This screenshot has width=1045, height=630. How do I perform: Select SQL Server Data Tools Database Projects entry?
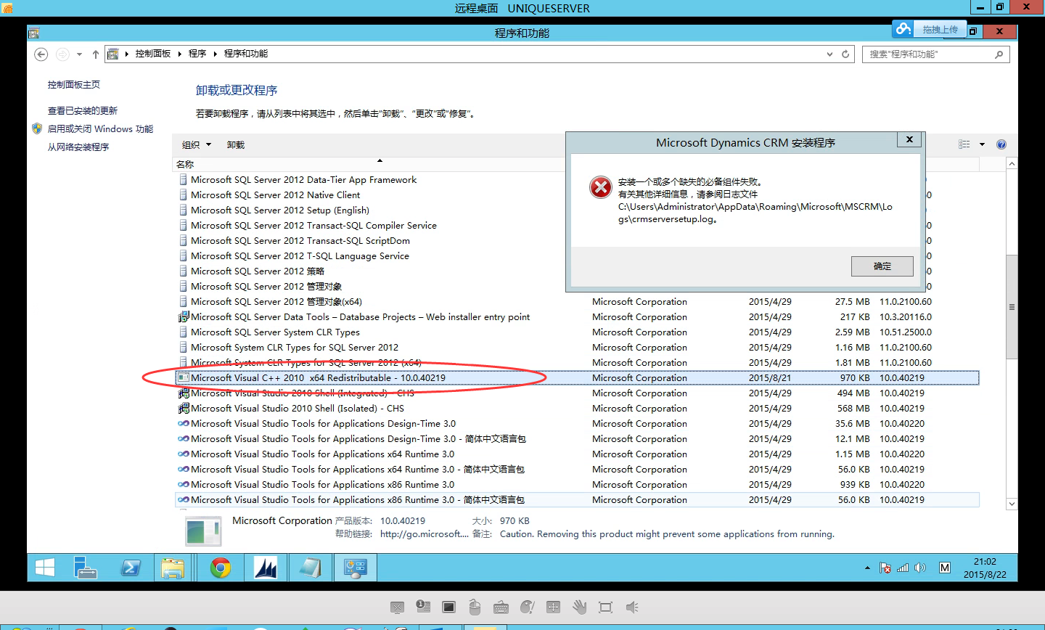click(x=361, y=317)
